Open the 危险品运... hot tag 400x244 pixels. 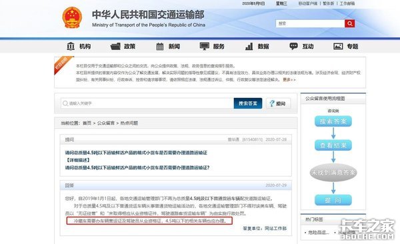[x=319, y=232]
